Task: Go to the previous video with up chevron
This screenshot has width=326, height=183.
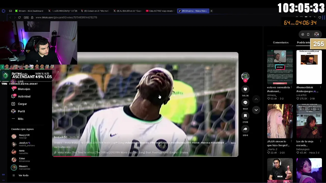Action: (x=256, y=99)
